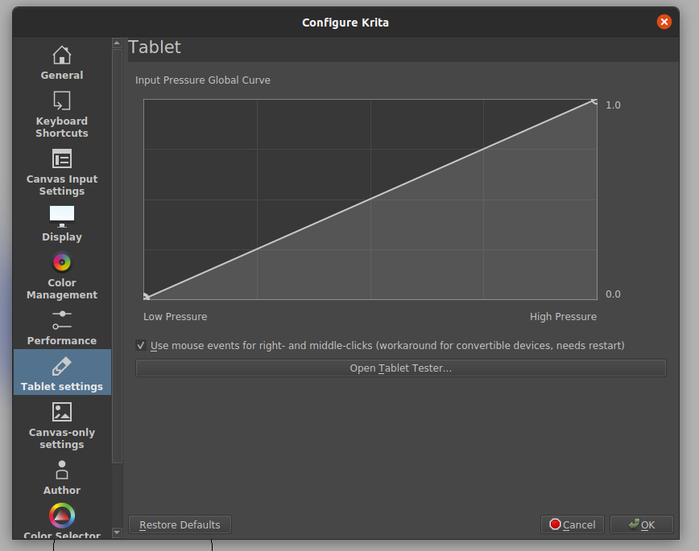Image resolution: width=699 pixels, height=551 pixels.
Task: Click the 'Input Pressure Global Curve' label
Action: click(203, 80)
